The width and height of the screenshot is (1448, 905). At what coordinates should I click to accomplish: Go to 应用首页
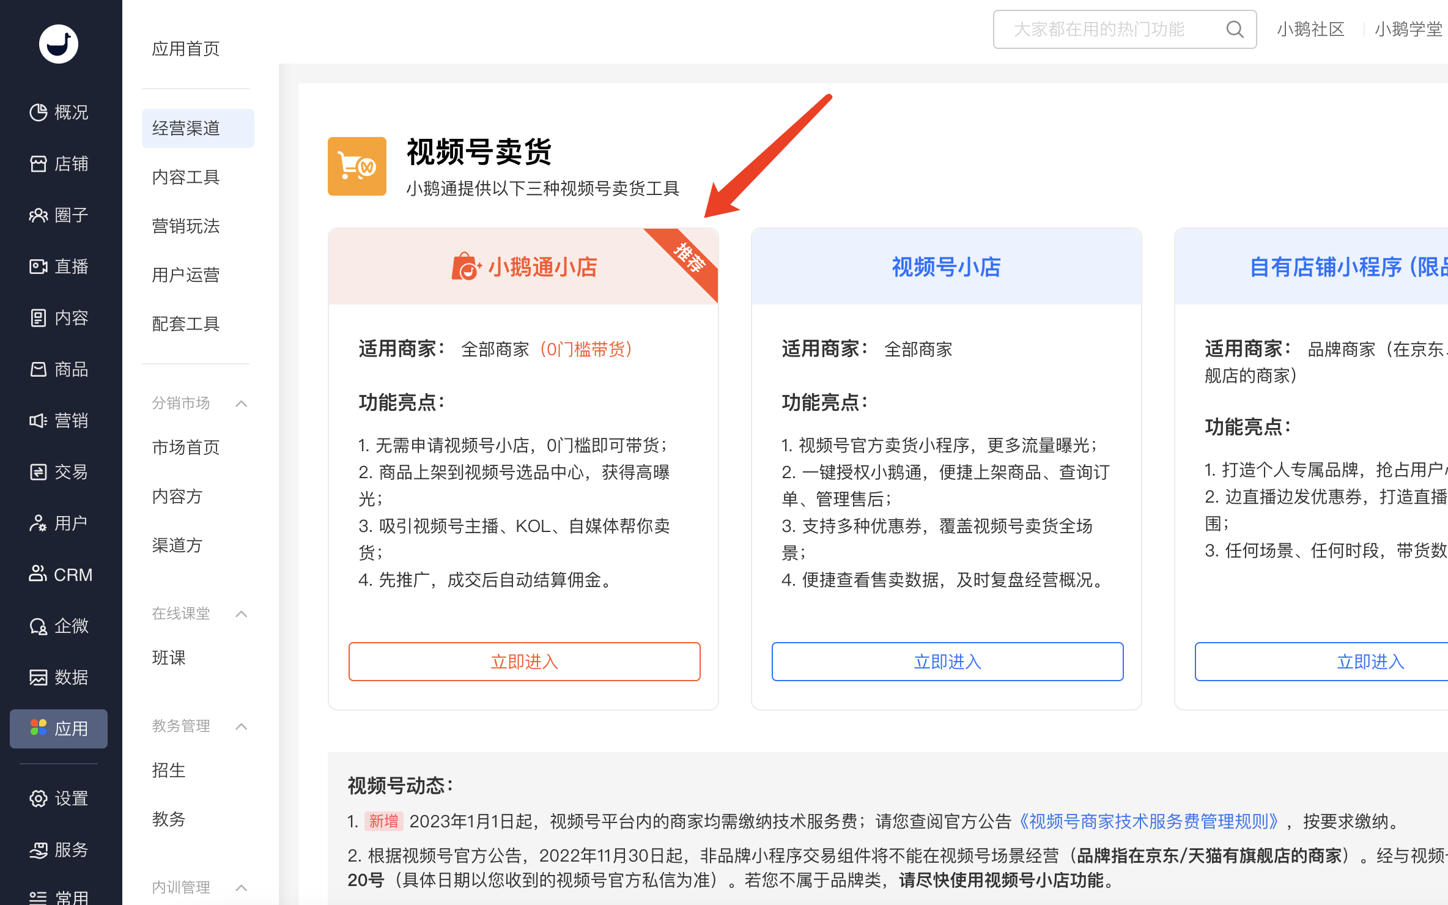186,49
